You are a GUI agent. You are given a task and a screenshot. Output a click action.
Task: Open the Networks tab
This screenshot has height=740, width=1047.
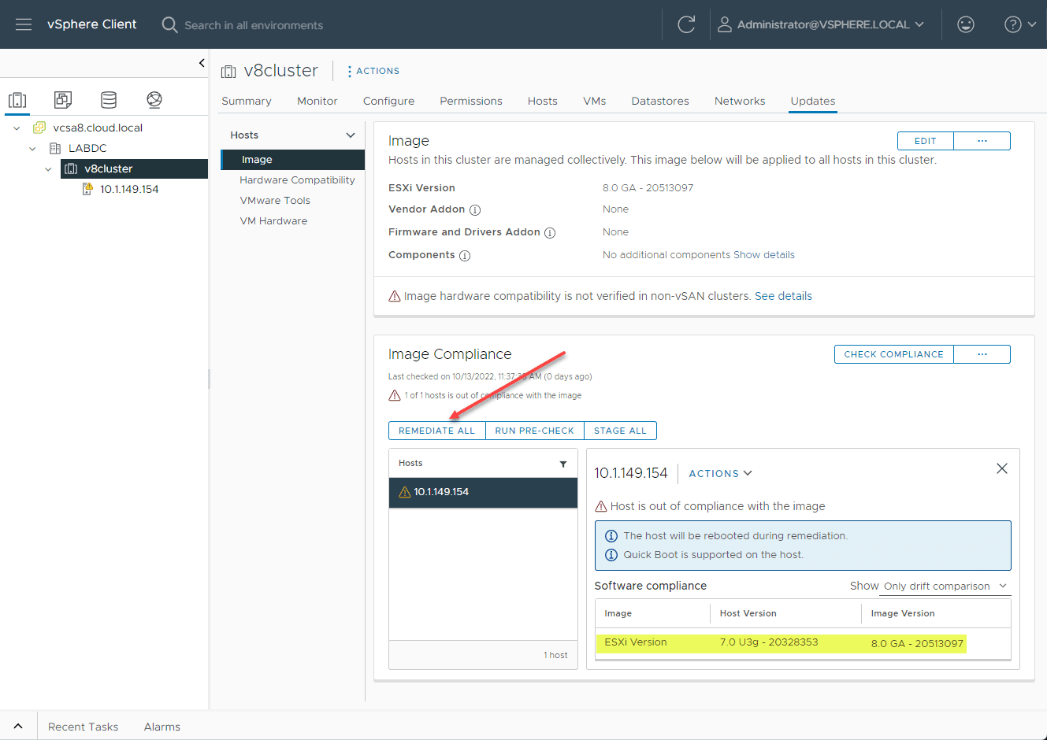click(740, 101)
